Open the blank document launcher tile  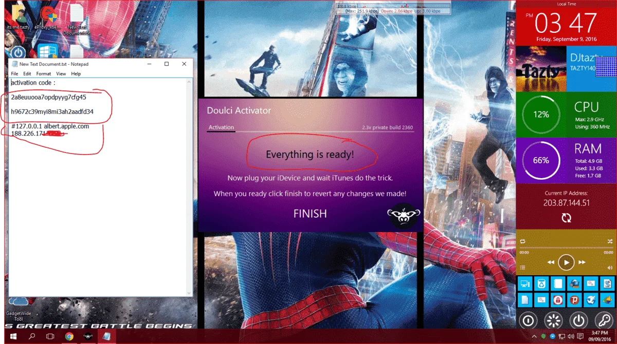(x=525, y=300)
